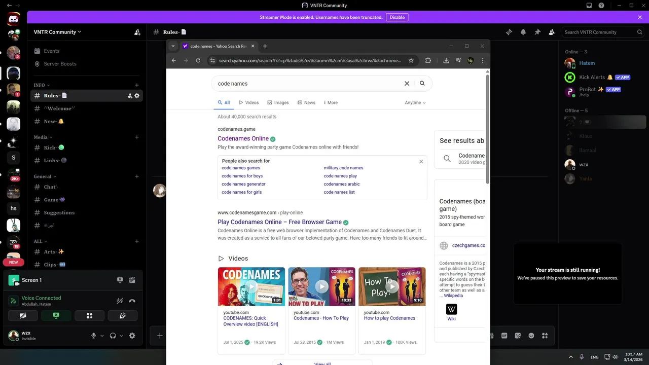This screenshot has width=649, height=365.
Task: Switch to Yahoo Videos tab
Action: pos(249,102)
